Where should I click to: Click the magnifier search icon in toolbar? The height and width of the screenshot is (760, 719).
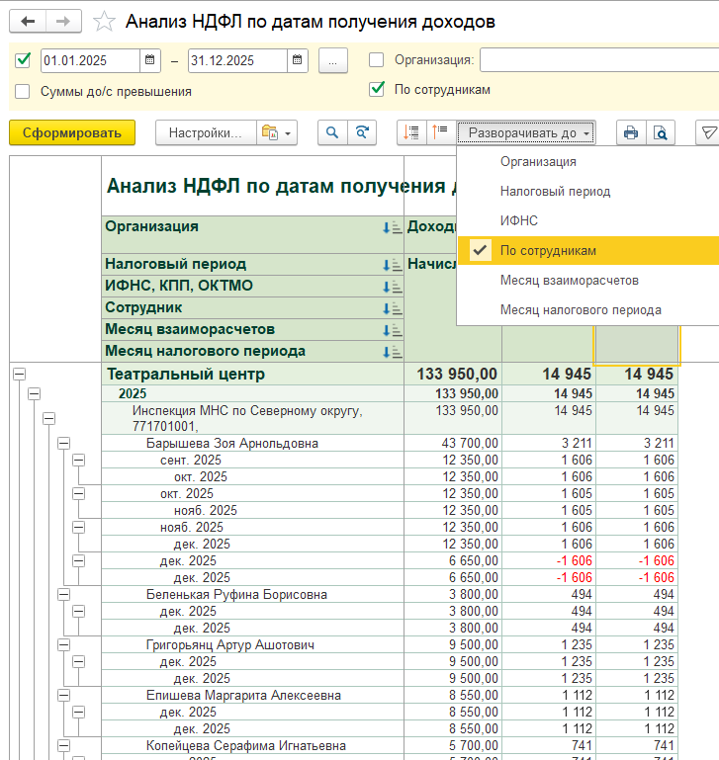click(x=332, y=132)
